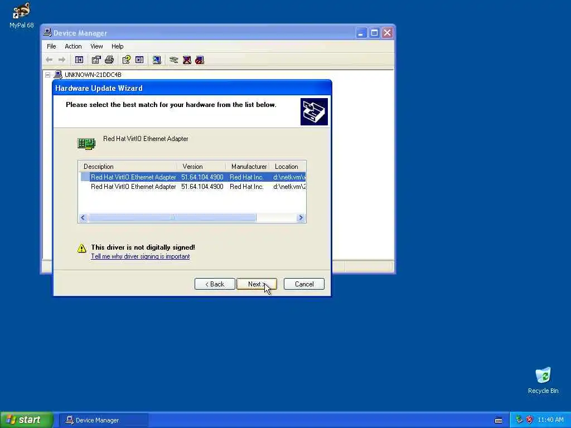571x428 pixels.
Task: Open the View menu
Action: pos(96,46)
